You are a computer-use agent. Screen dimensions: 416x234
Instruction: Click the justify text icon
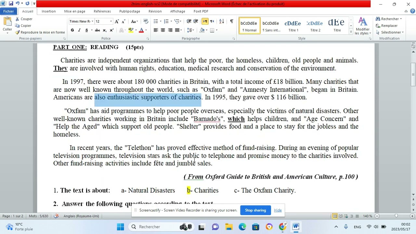click(177, 30)
